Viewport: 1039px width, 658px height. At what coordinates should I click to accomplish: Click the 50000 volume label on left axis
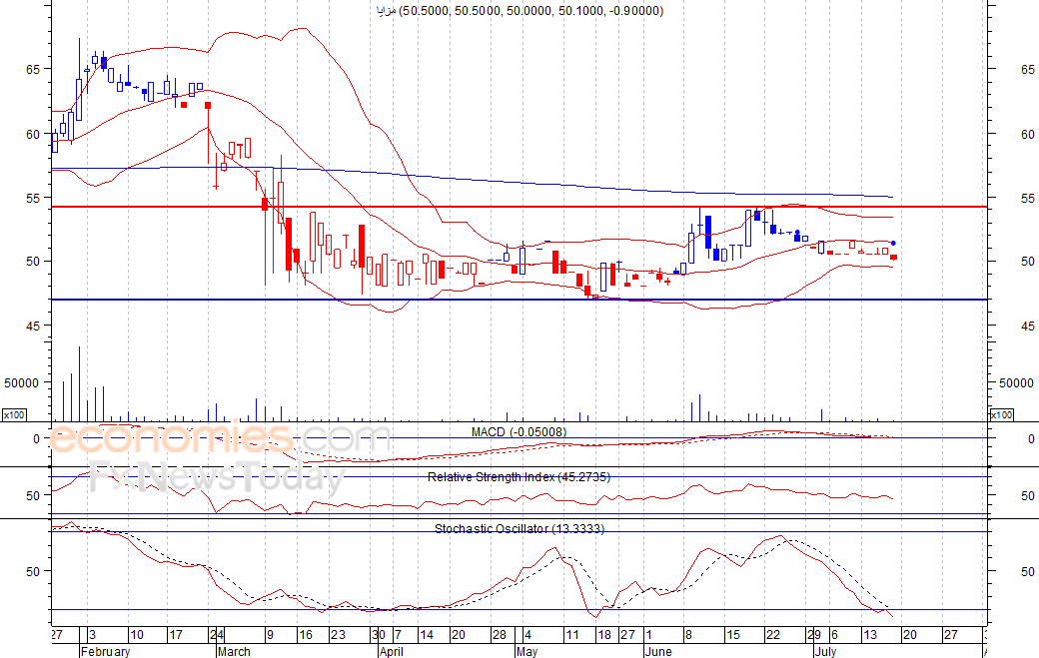(21, 383)
